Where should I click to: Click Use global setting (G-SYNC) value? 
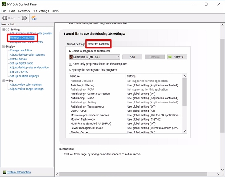(144, 120)
